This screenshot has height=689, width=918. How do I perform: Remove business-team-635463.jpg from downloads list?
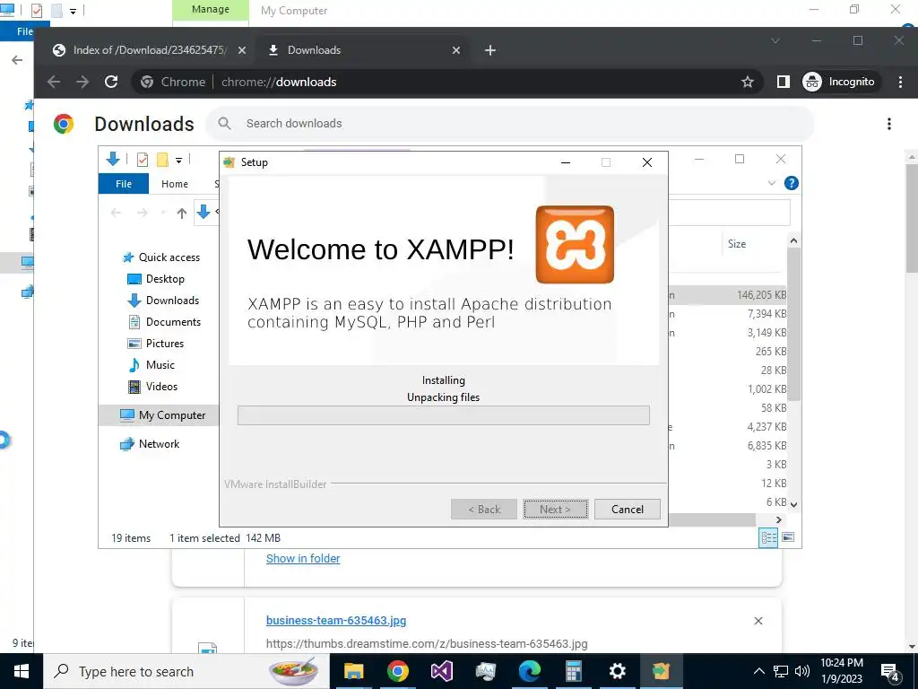[x=758, y=621]
